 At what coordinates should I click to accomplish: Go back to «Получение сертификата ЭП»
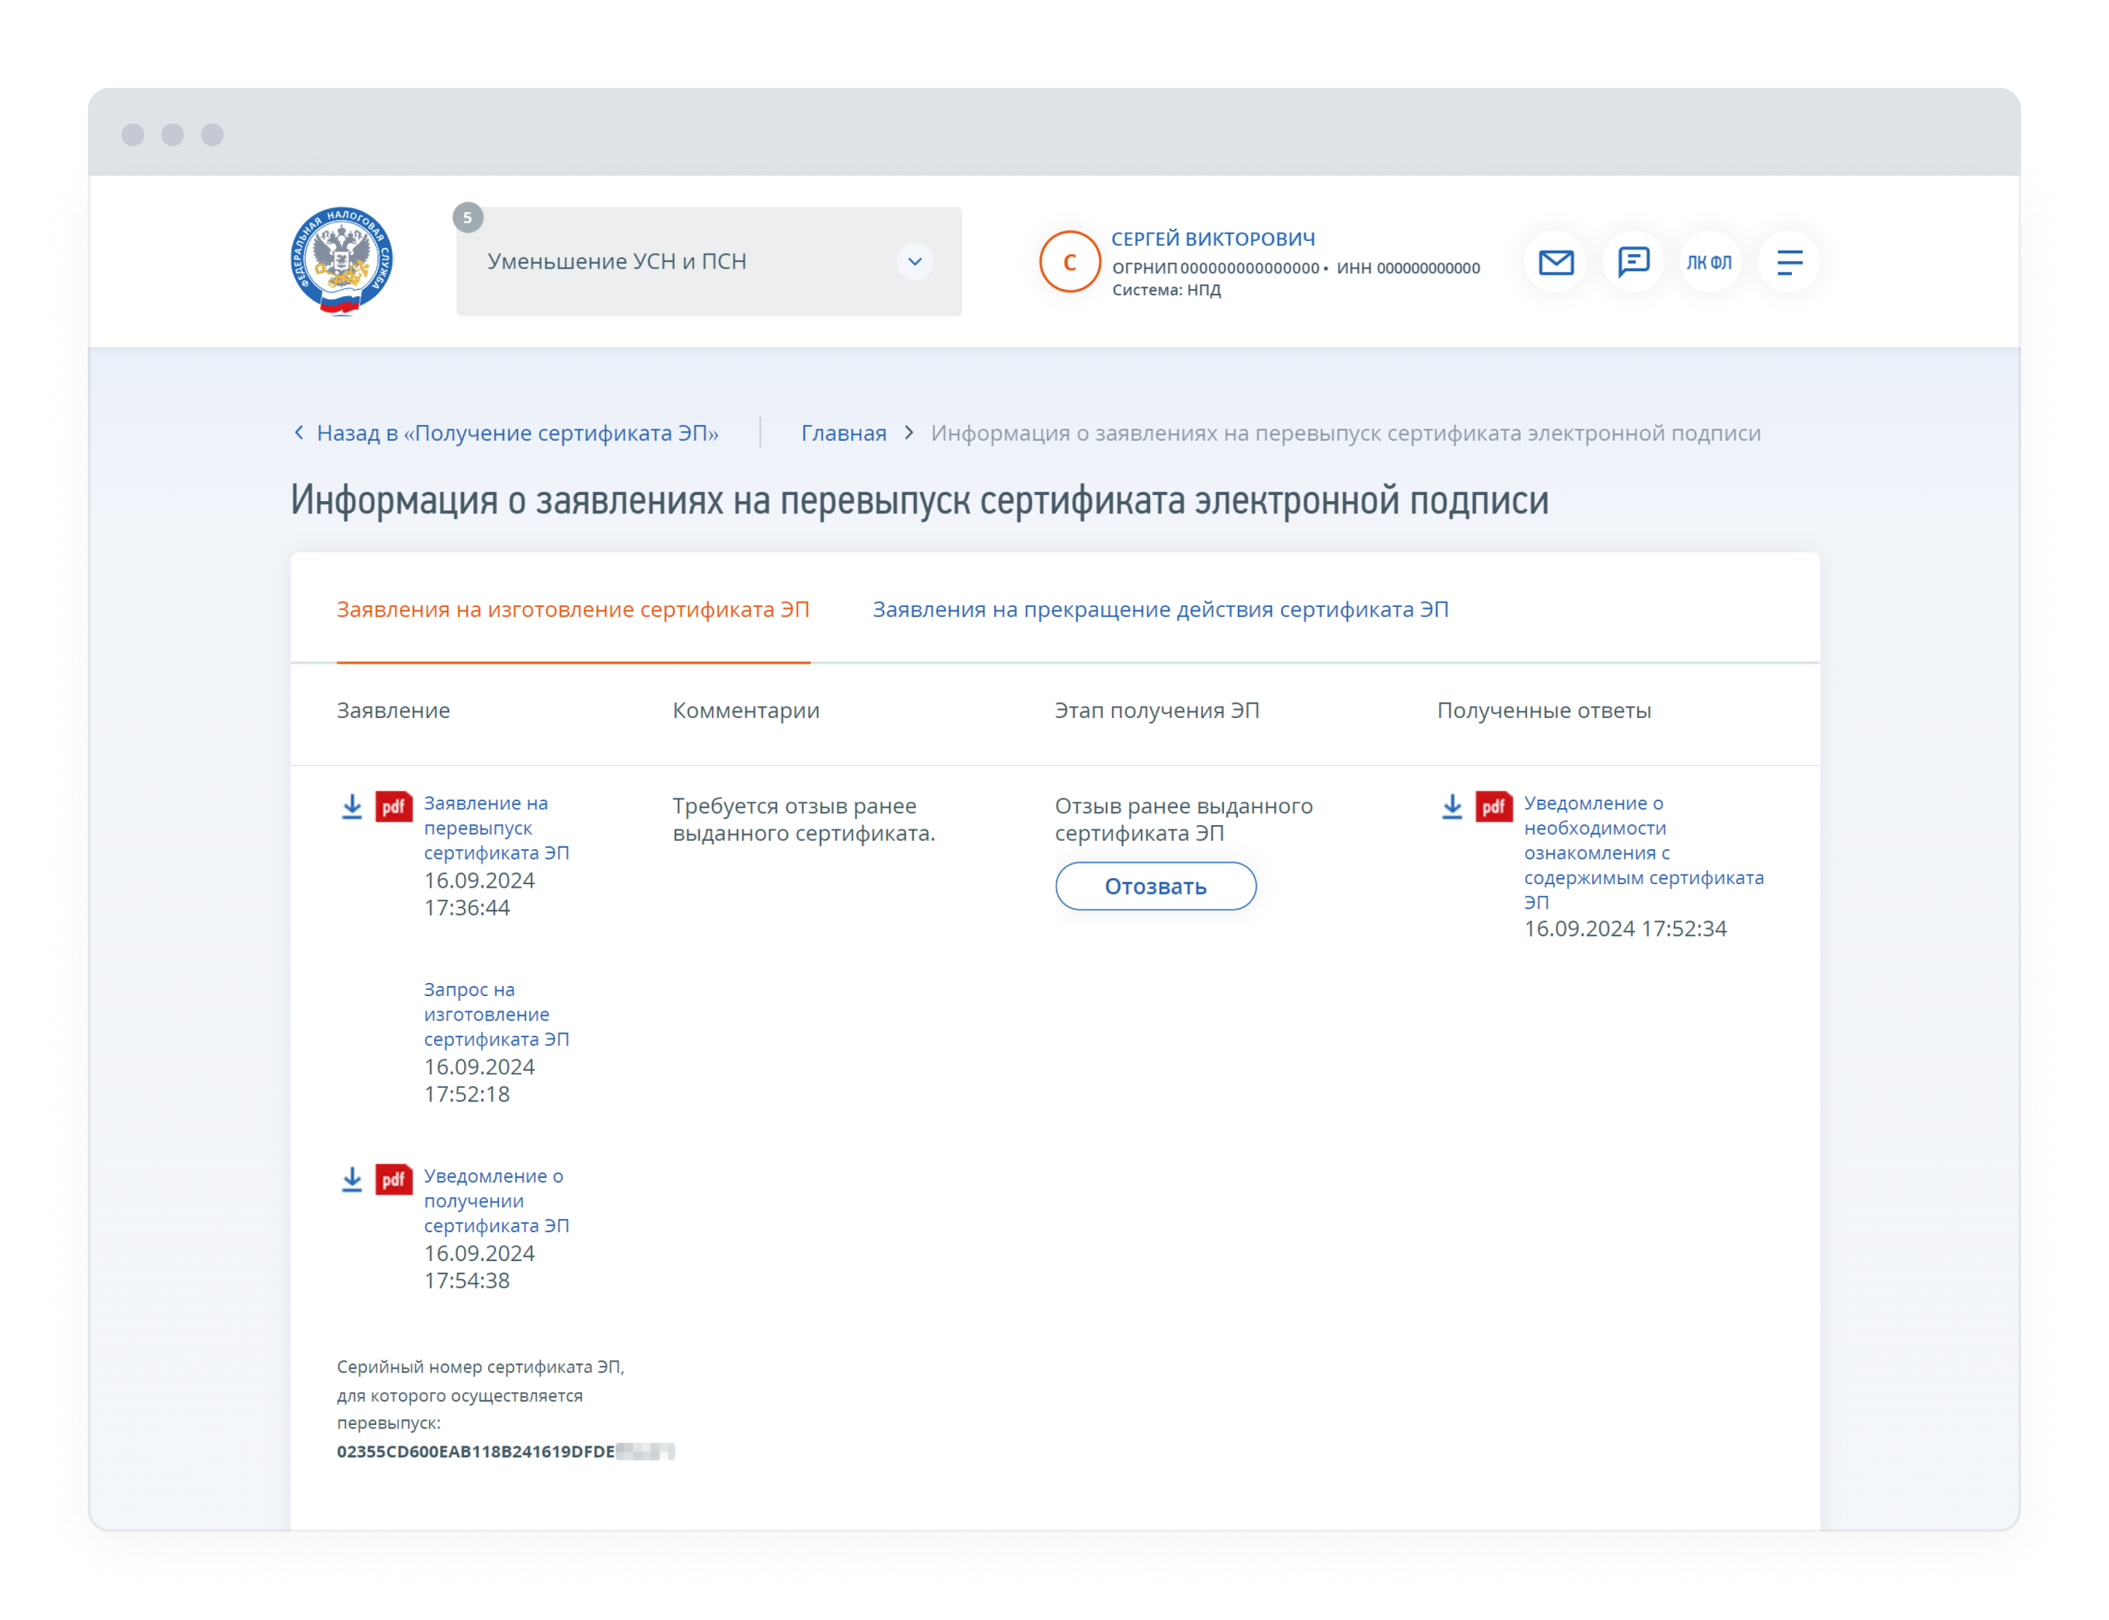[x=518, y=433]
